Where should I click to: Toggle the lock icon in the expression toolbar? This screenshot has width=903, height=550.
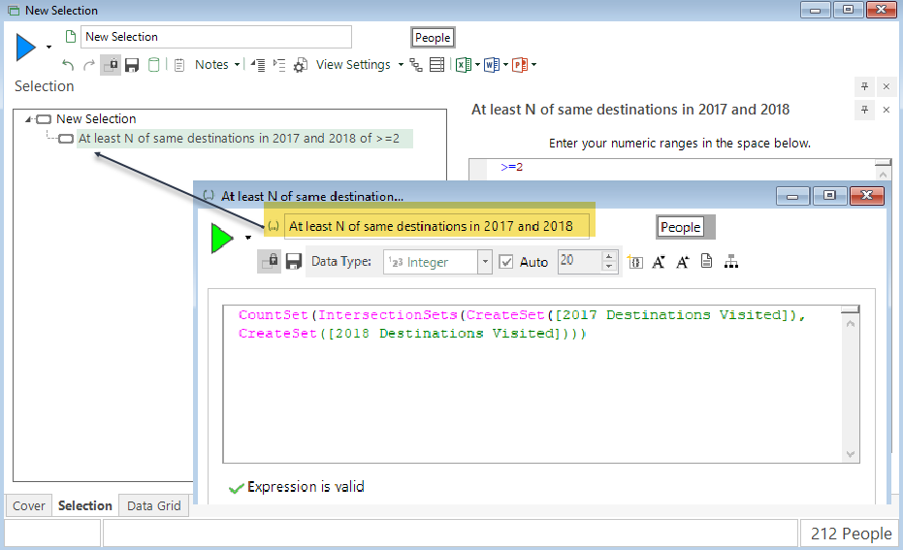pos(269,262)
